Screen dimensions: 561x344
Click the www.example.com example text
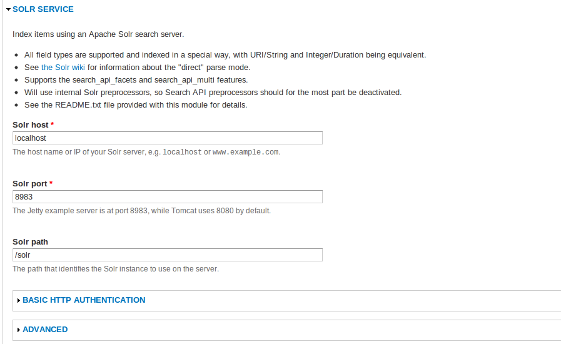point(245,152)
